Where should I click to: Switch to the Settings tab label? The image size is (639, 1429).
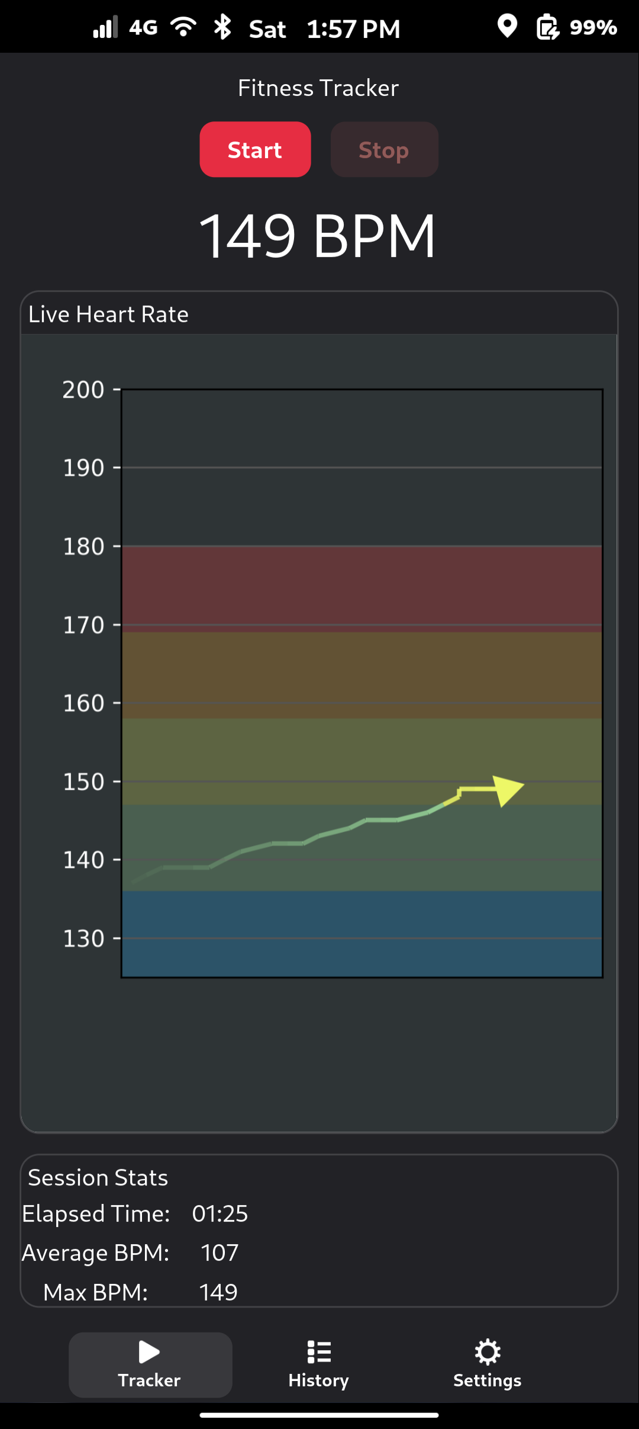488,1380
